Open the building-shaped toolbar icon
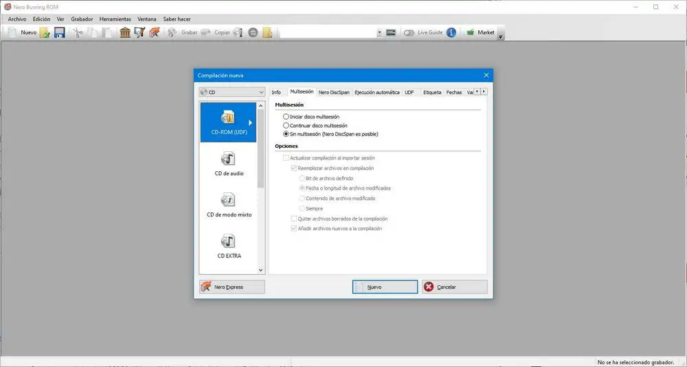687x367 pixels. pyautogui.click(x=125, y=32)
